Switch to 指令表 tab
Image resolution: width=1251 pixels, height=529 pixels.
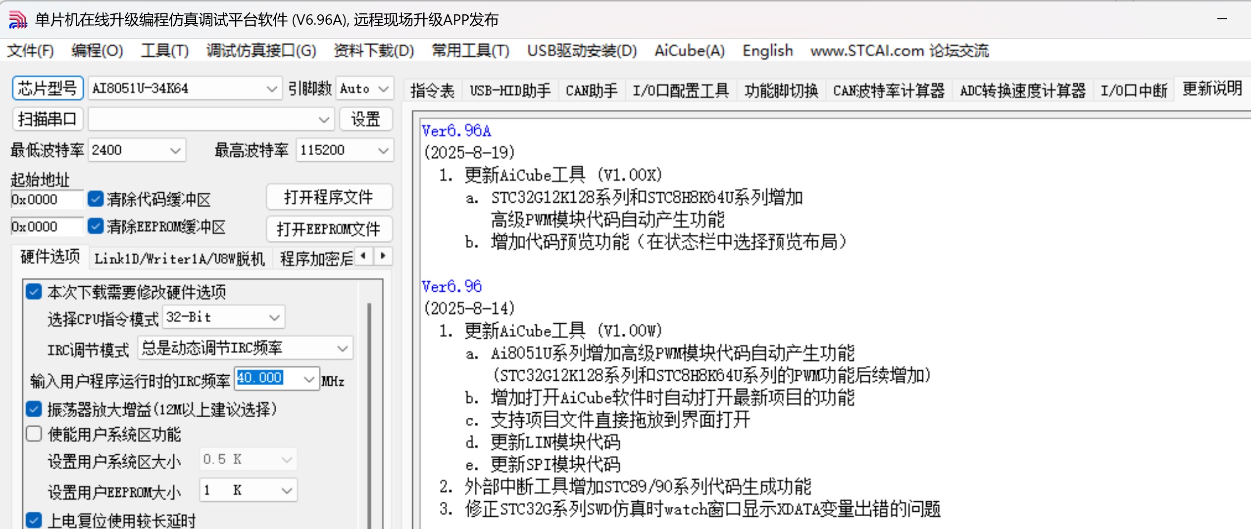point(432,90)
